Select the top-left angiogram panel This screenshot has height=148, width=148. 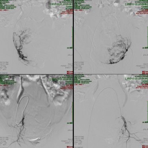click(37, 37)
